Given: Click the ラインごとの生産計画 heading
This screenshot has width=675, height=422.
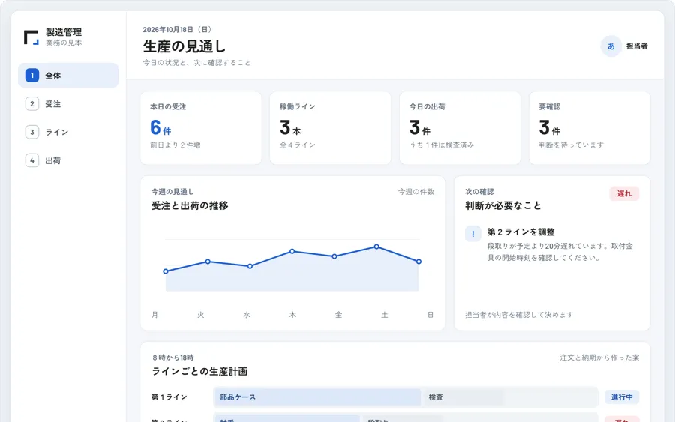Looking at the screenshot, I should point(199,371).
